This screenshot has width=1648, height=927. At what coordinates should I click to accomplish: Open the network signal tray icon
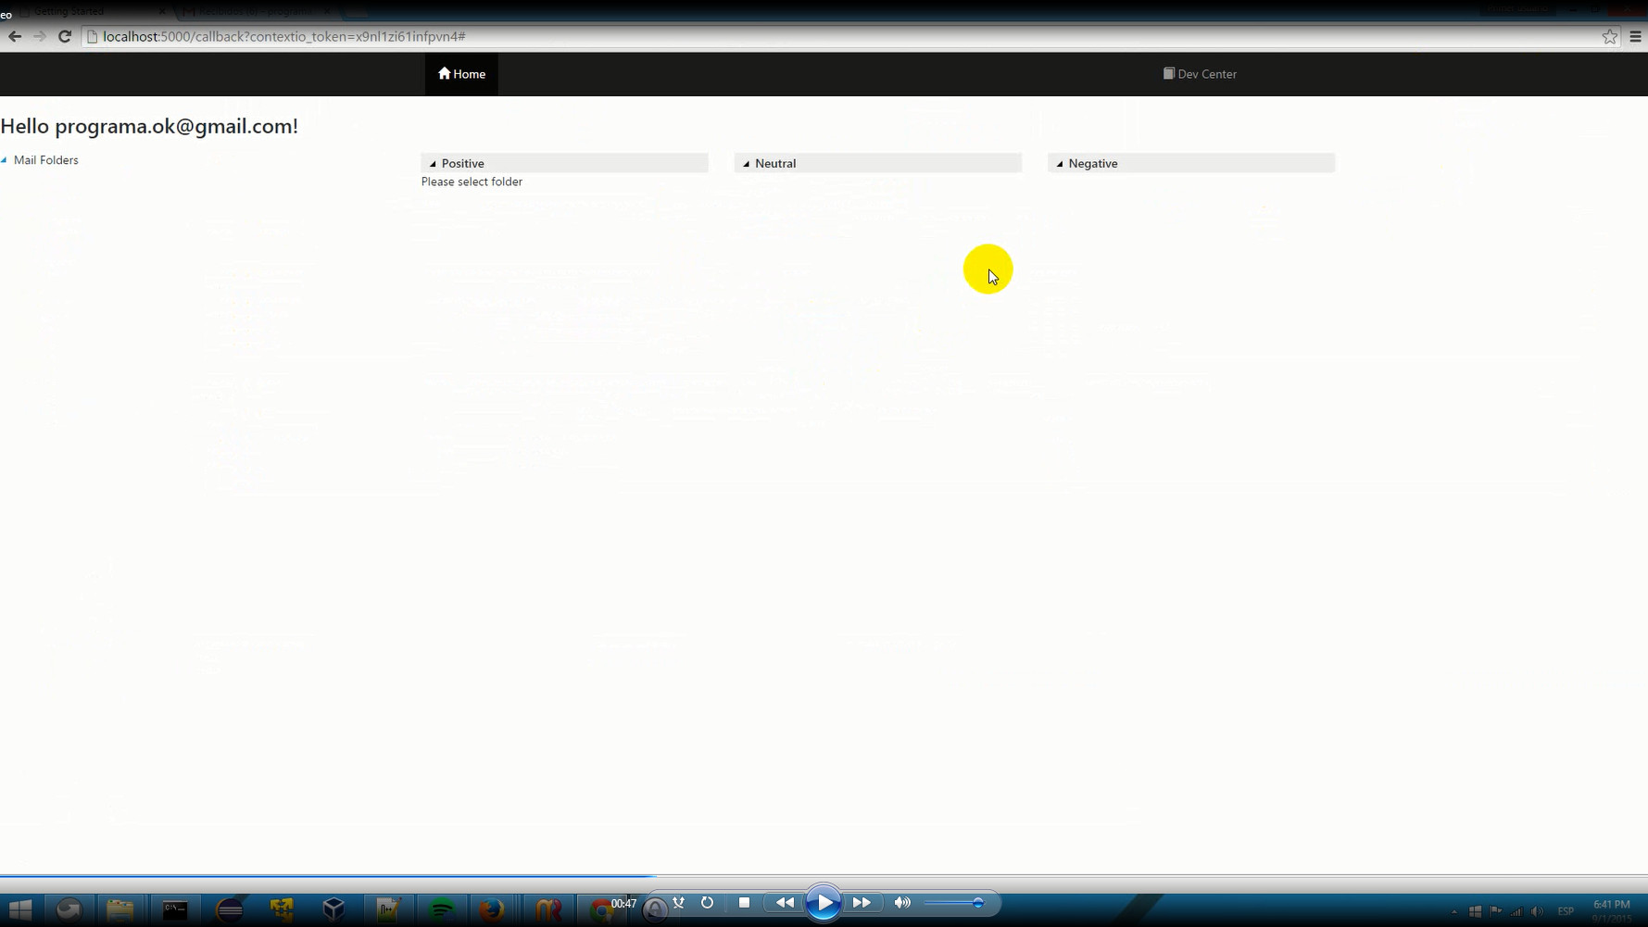coord(1516,912)
